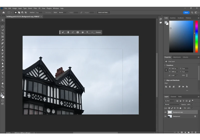
Task: Select the Eraser tool
Action: tap(2, 57)
